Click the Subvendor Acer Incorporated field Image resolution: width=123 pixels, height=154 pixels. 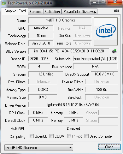click(95, 59)
